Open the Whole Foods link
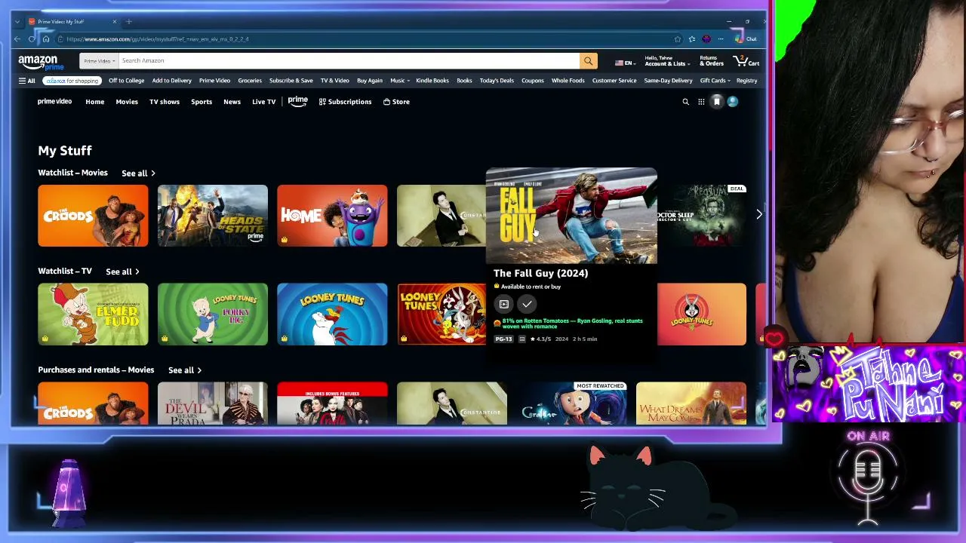This screenshot has height=543, width=966. coord(568,81)
